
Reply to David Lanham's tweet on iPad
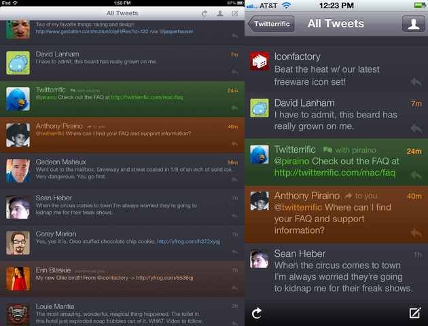pos(234,72)
